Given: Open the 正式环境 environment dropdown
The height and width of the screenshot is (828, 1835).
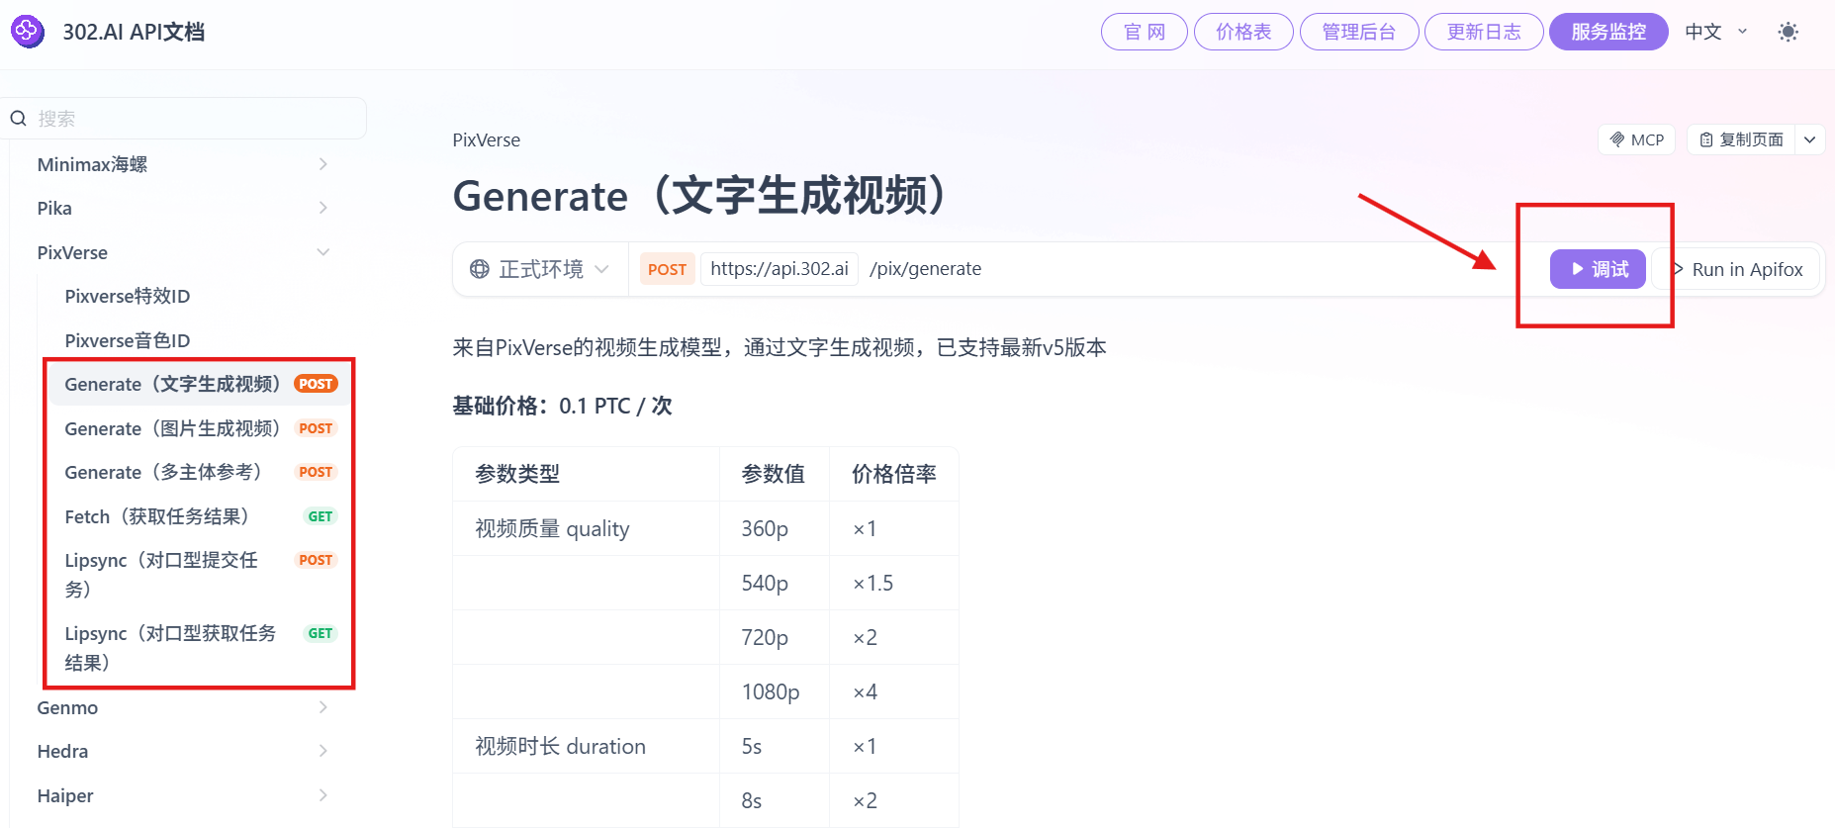Looking at the screenshot, I should tap(540, 269).
